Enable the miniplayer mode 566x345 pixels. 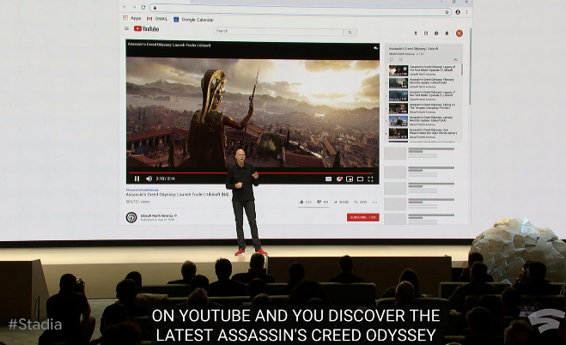click(x=350, y=179)
